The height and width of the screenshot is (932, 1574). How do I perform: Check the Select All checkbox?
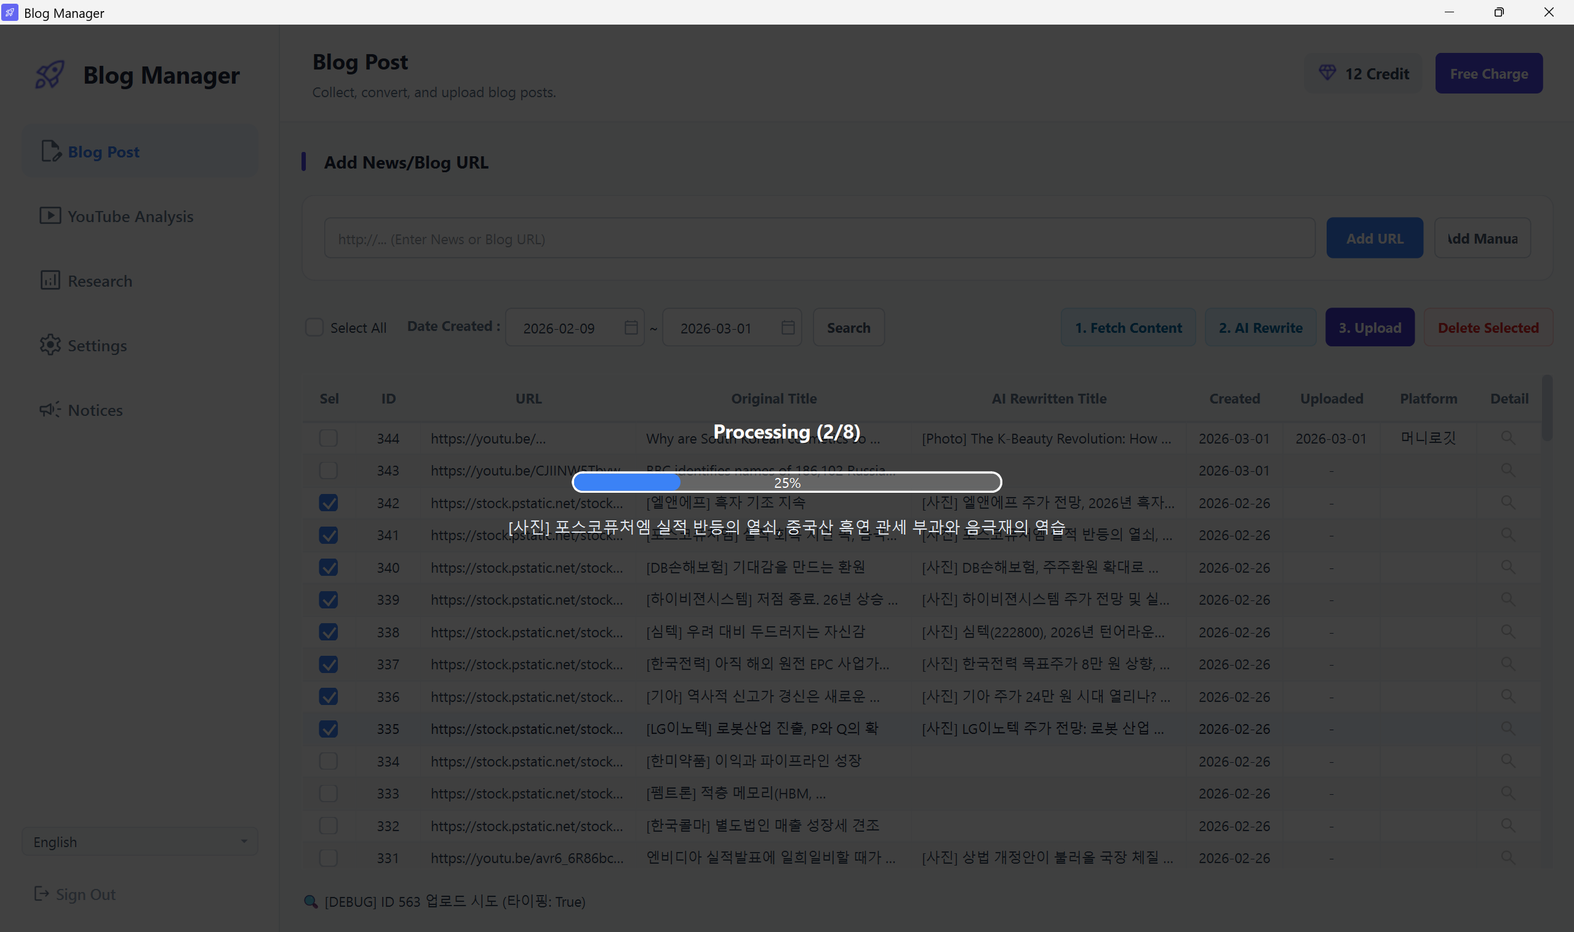click(314, 327)
